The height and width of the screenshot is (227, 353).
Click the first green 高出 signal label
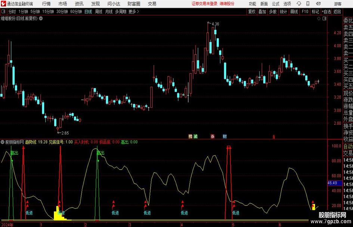(x=14, y=153)
